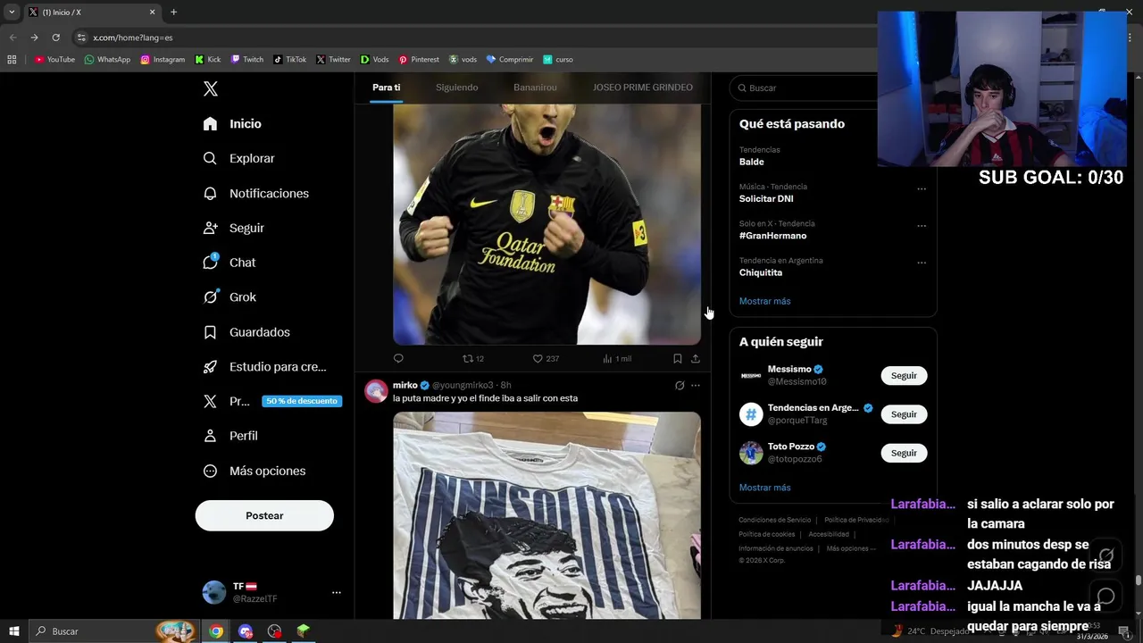This screenshot has width=1143, height=643.
Task: Open the #GranHermano trend
Action: click(x=772, y=236)
